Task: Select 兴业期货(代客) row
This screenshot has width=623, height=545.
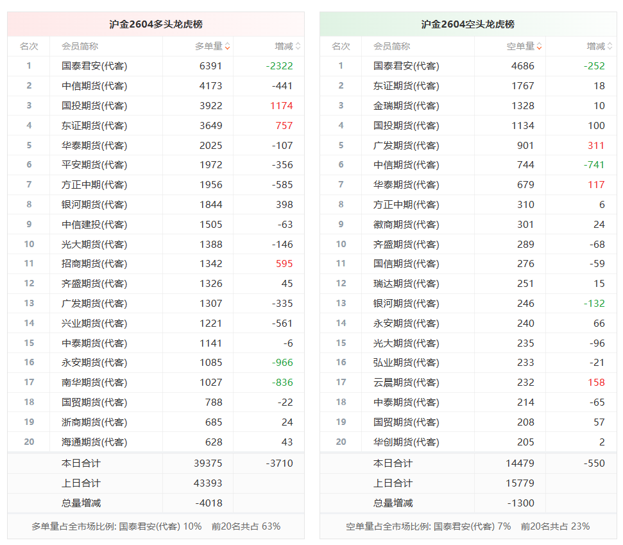Action: click(156, 323)
